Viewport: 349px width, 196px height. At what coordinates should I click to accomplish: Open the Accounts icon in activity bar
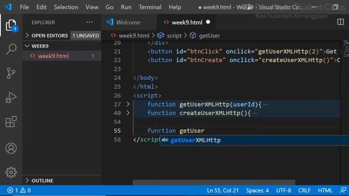point(11,148)
